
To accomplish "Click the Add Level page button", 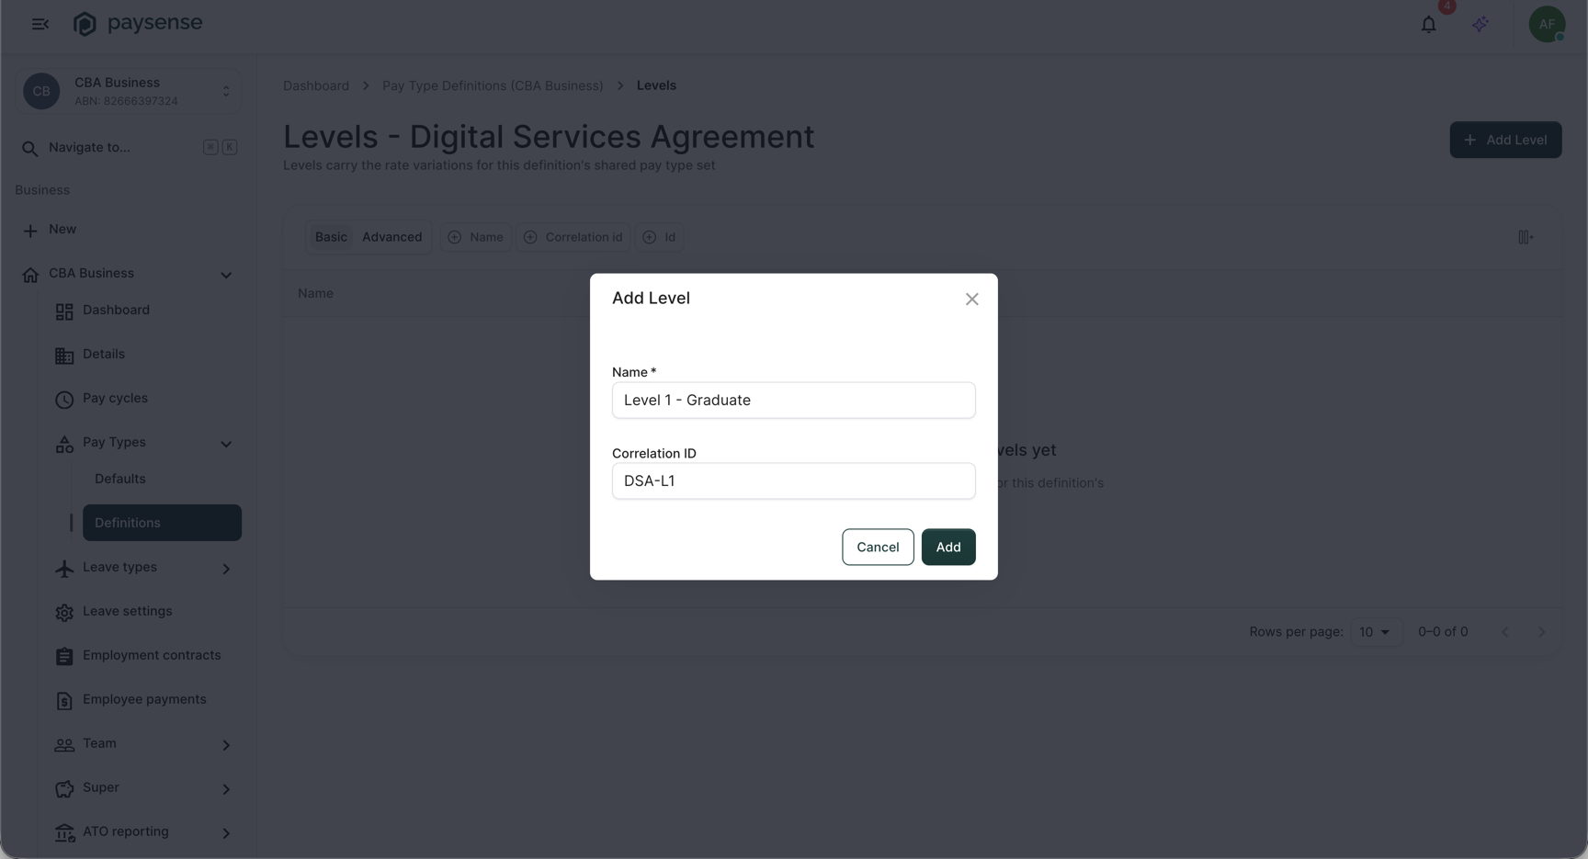I will (1505, 140).
